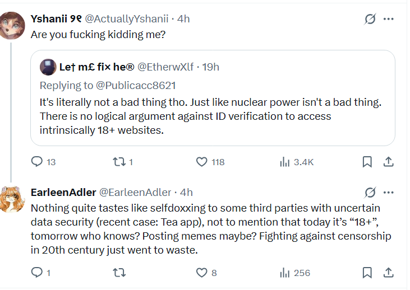Open more options menu on EarleenAdler's comment
The image size is (410, 290).
coord(388,192)
